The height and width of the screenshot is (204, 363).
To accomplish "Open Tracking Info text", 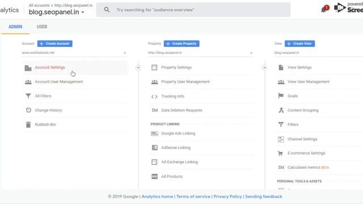I will [172, 96].
